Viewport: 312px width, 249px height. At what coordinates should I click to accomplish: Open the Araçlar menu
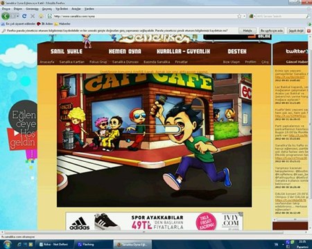(x=76, y=9)
